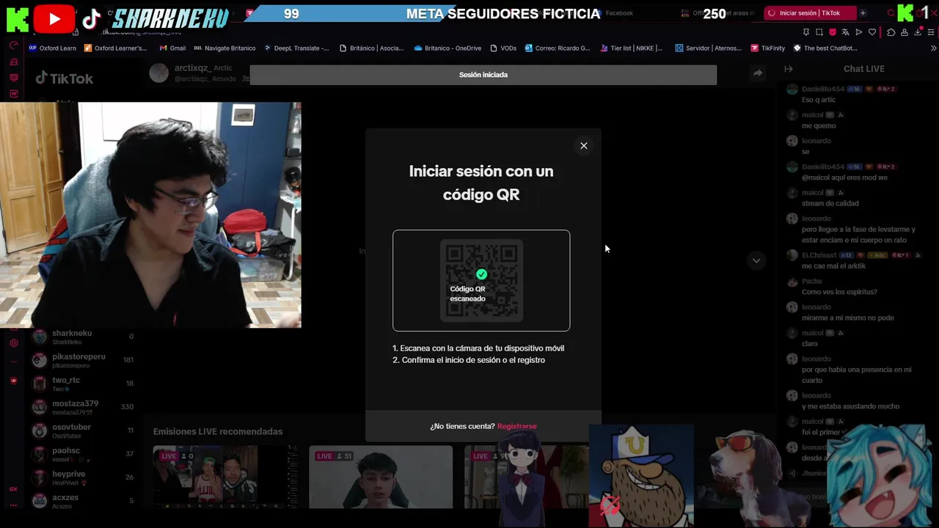Open the pikastoreperu live channel row
The width and height of the screenshot is (939, 528).
(83, 360)
